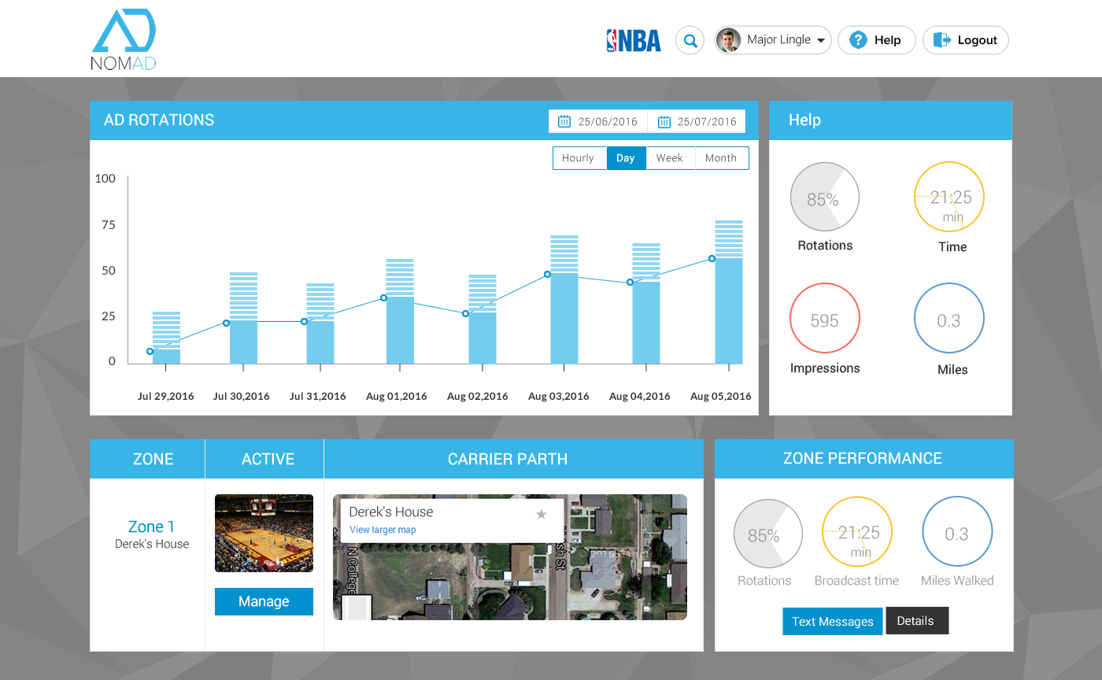Screen dimensions: 1102x680
Task: Select the Month tab on chart
Action: pyautogui.click(x=721, y=158)
